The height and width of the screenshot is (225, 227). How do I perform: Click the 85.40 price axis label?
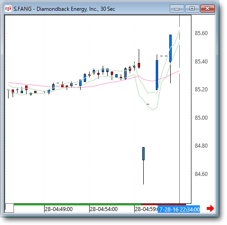pyautogui.click(x=201, y=62)
